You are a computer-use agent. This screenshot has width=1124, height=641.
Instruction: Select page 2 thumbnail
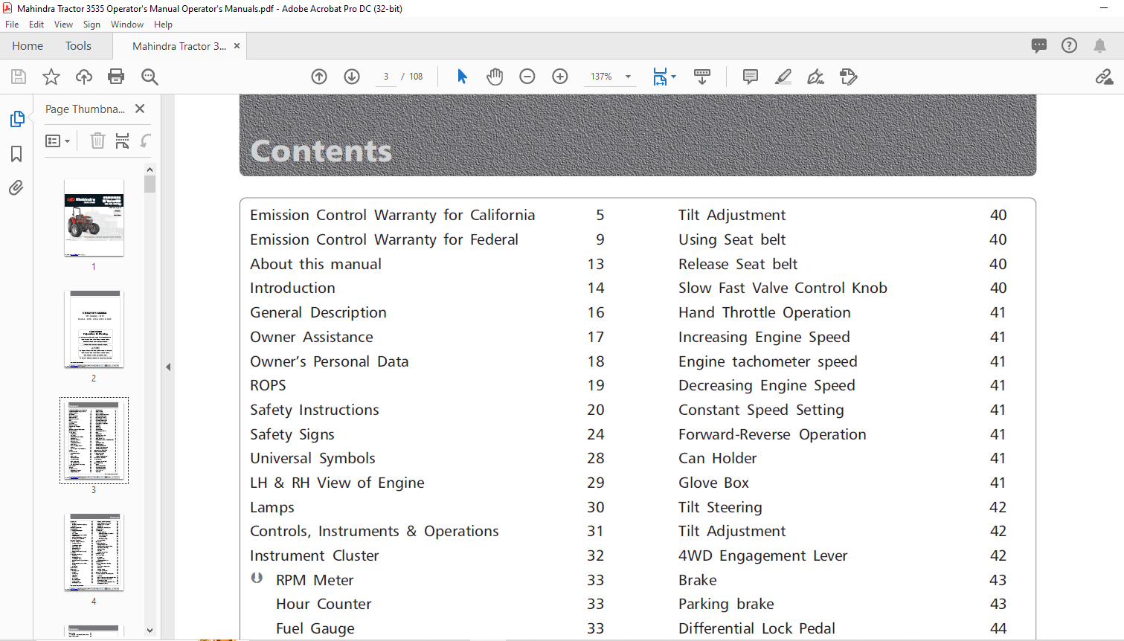(94, 329)
